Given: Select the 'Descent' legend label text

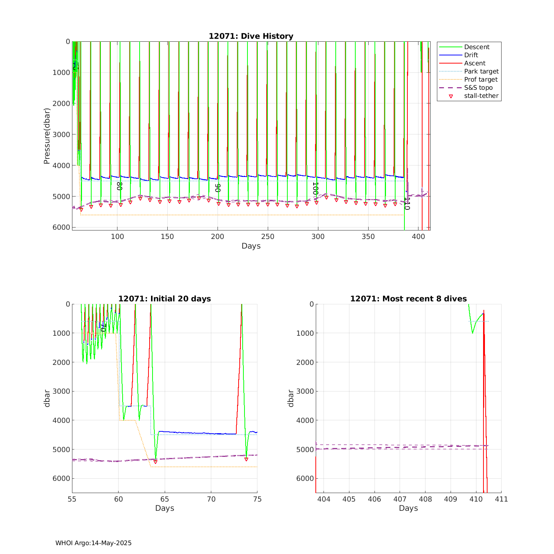Looking at the screenshot, I should (476, 47).
